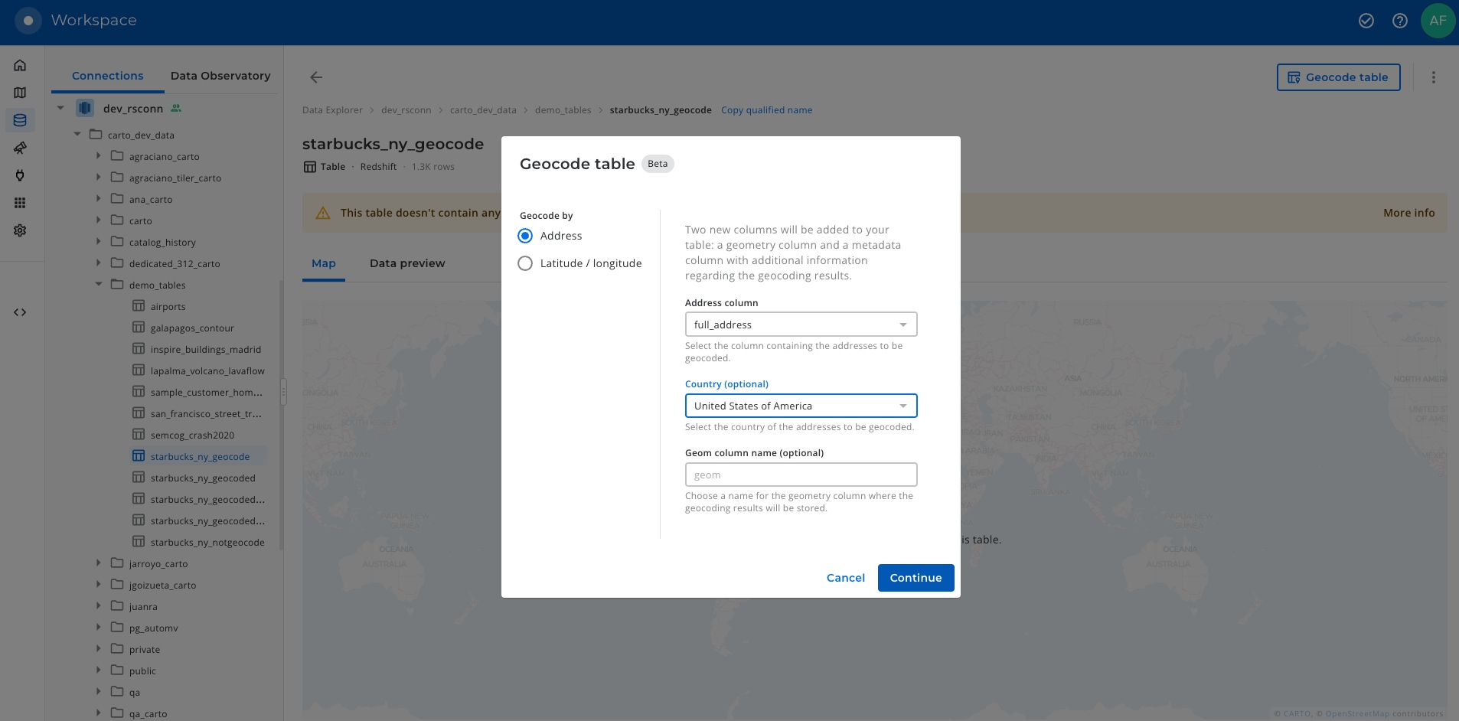Open the Country dropdown
The image size is (1459, 721).
[801, 406]
